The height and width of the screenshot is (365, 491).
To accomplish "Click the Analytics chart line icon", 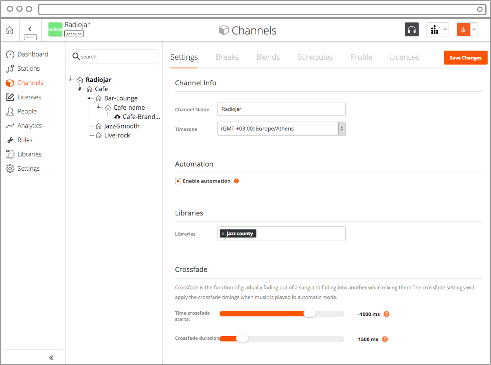I will tap(10, 126).
